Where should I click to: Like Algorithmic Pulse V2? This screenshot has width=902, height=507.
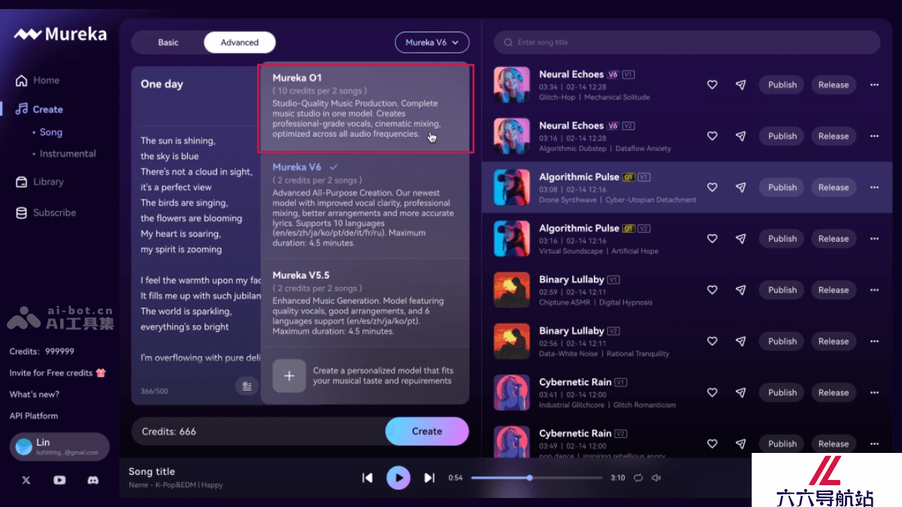point(712,239)
